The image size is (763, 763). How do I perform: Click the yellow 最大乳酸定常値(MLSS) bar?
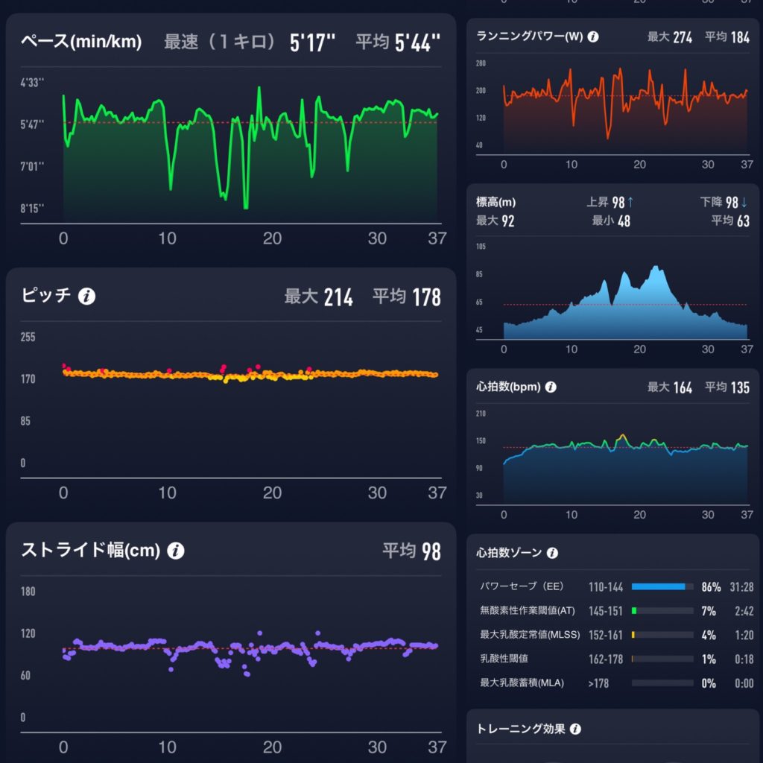[634, 636]
